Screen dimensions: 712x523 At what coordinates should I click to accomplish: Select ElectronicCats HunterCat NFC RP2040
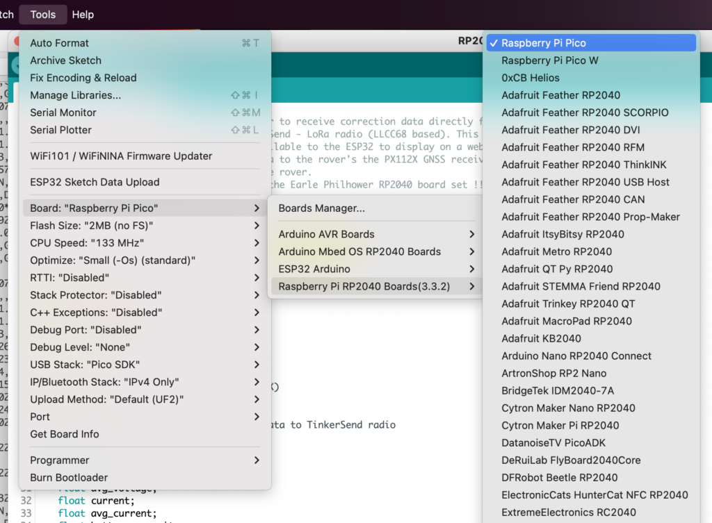click(x=591, y=495)
